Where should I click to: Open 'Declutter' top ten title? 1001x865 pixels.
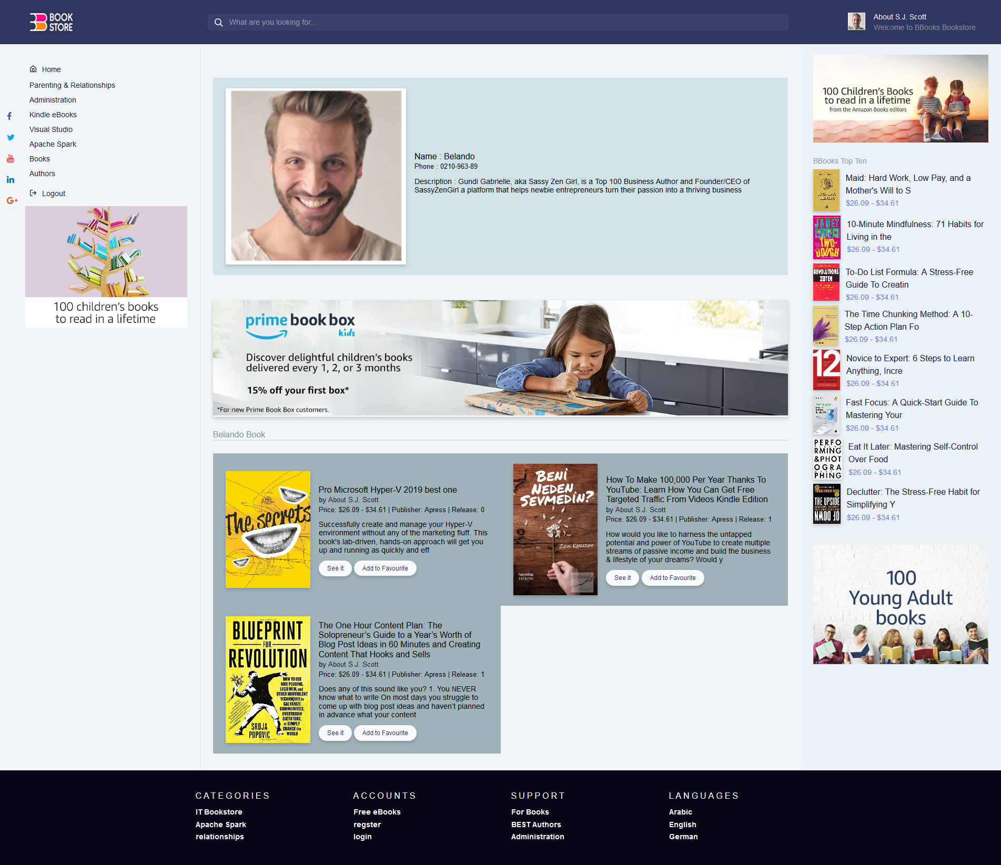coord(913,498)
